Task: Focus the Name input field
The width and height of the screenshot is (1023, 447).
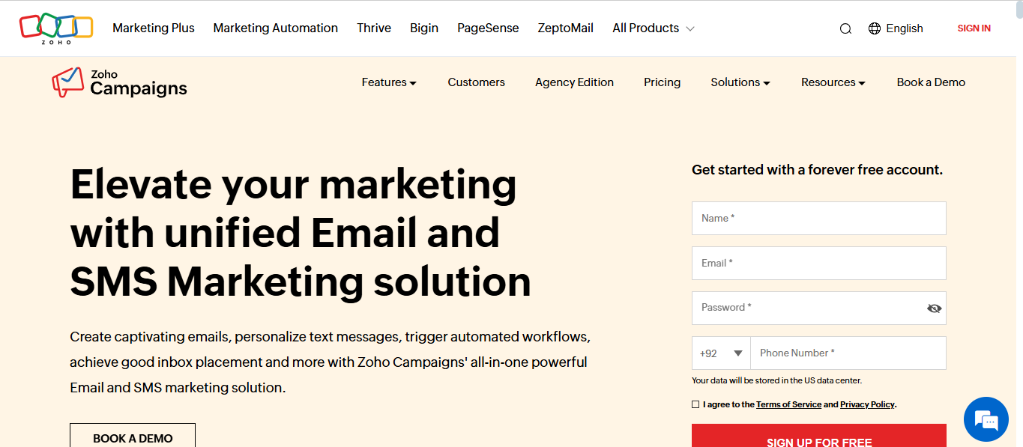Action: pyautogui.click(x=819, y=218)
